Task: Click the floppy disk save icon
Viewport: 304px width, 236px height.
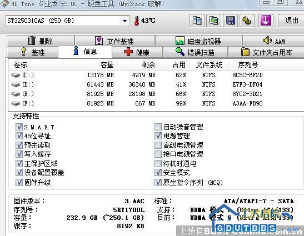Action: coord(230,21)
